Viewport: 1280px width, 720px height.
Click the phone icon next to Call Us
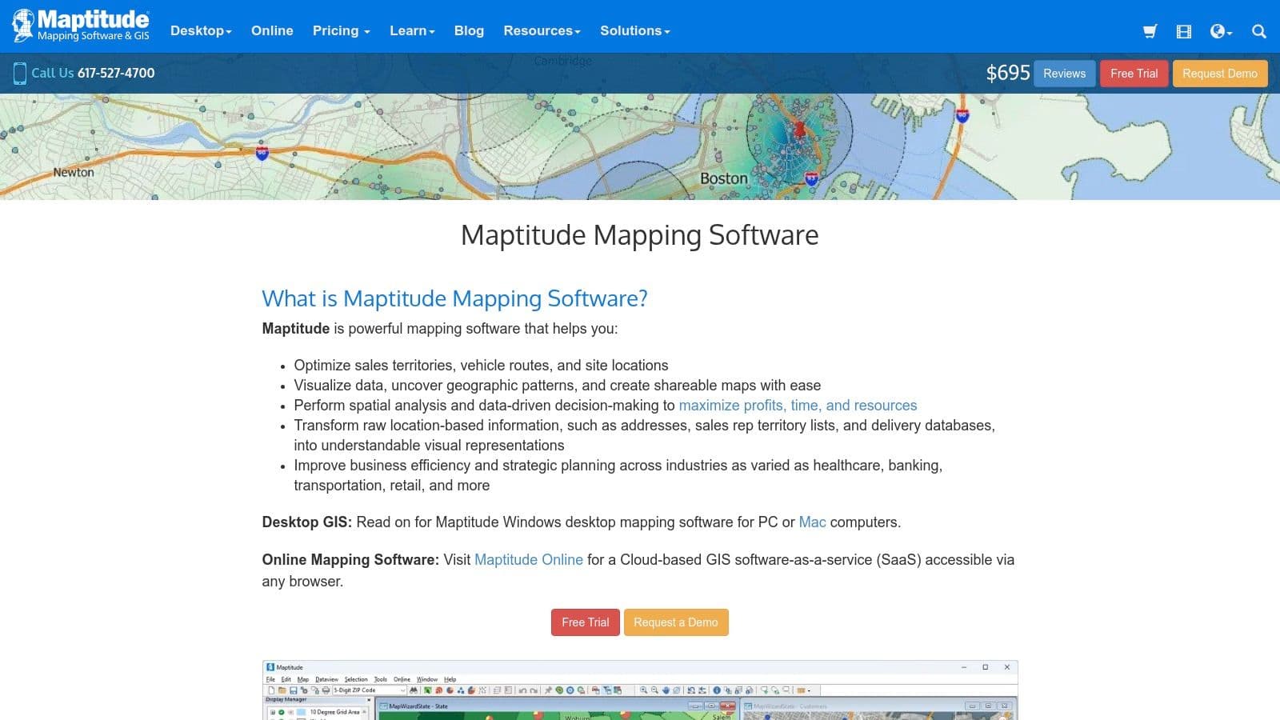tap(18, 73)
